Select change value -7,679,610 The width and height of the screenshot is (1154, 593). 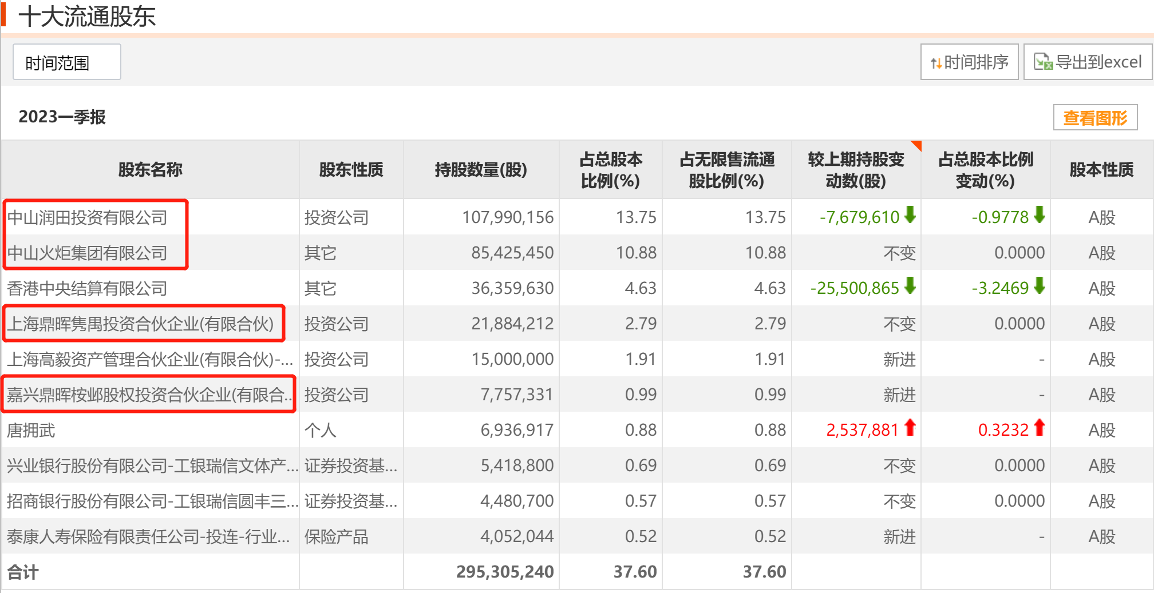tap(859, 217)
